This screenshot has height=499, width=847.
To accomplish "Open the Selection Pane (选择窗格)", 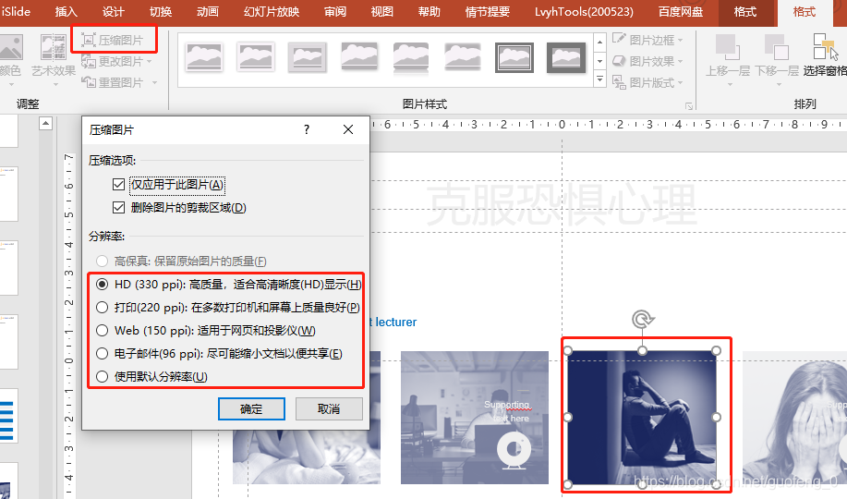I will tap(826, 55).
